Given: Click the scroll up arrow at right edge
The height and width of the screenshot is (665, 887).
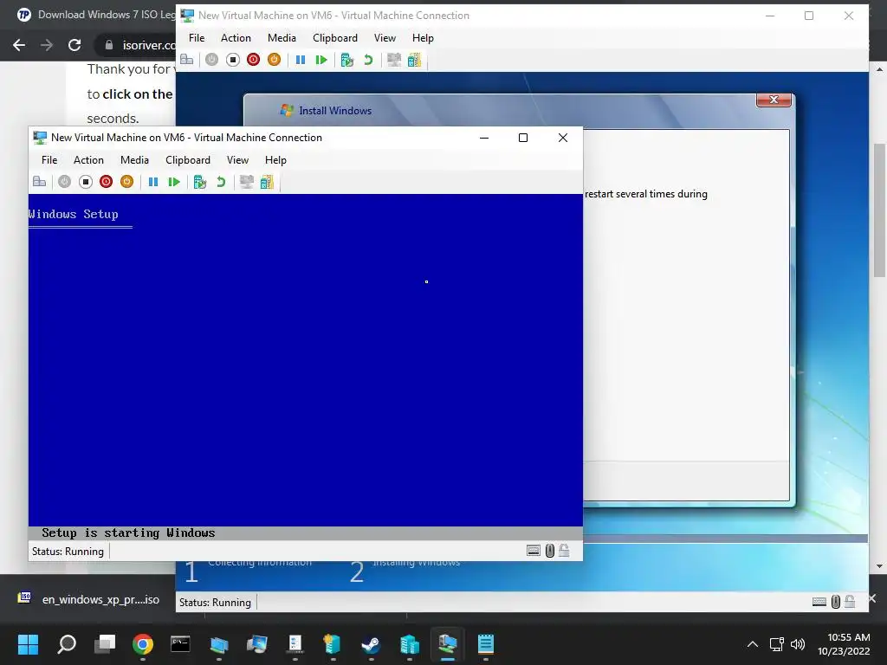Looking at the screenshot, I should point(879,69).
